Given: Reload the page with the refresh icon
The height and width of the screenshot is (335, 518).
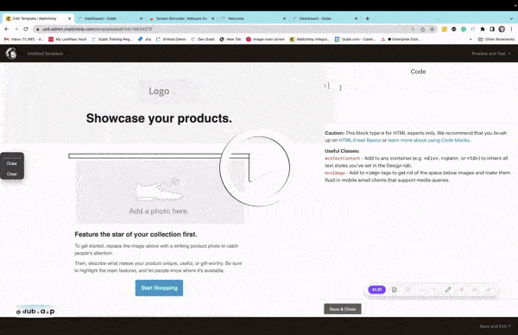Looking at the screenshot, I should click(26, 29).
